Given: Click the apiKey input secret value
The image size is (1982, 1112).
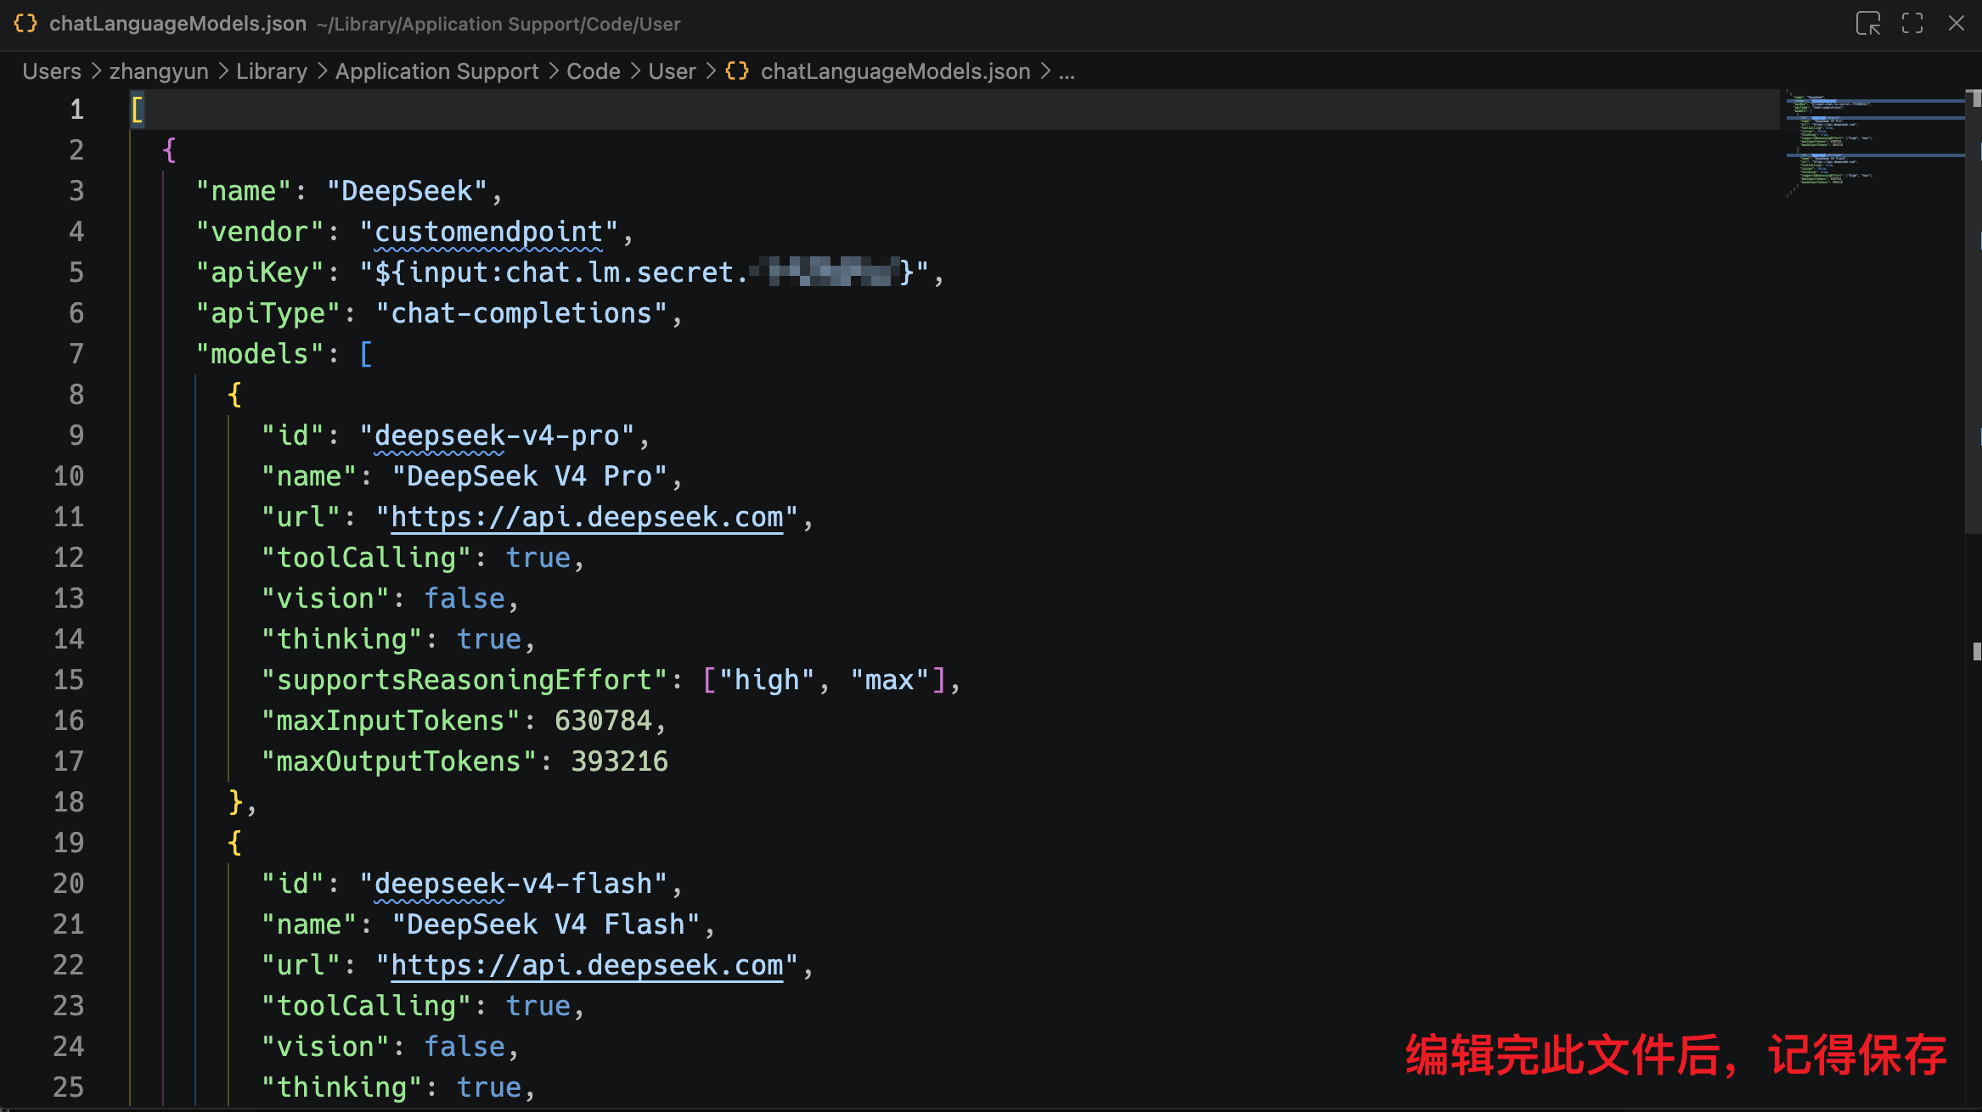Looking at the screenshot, I should pos(645,272).
